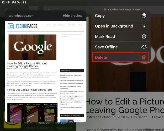Image resolution: width=164 pixels, height=131 pixels.
Task: Select the Mark Read menu entry
Action: click(x=121, y=37)
